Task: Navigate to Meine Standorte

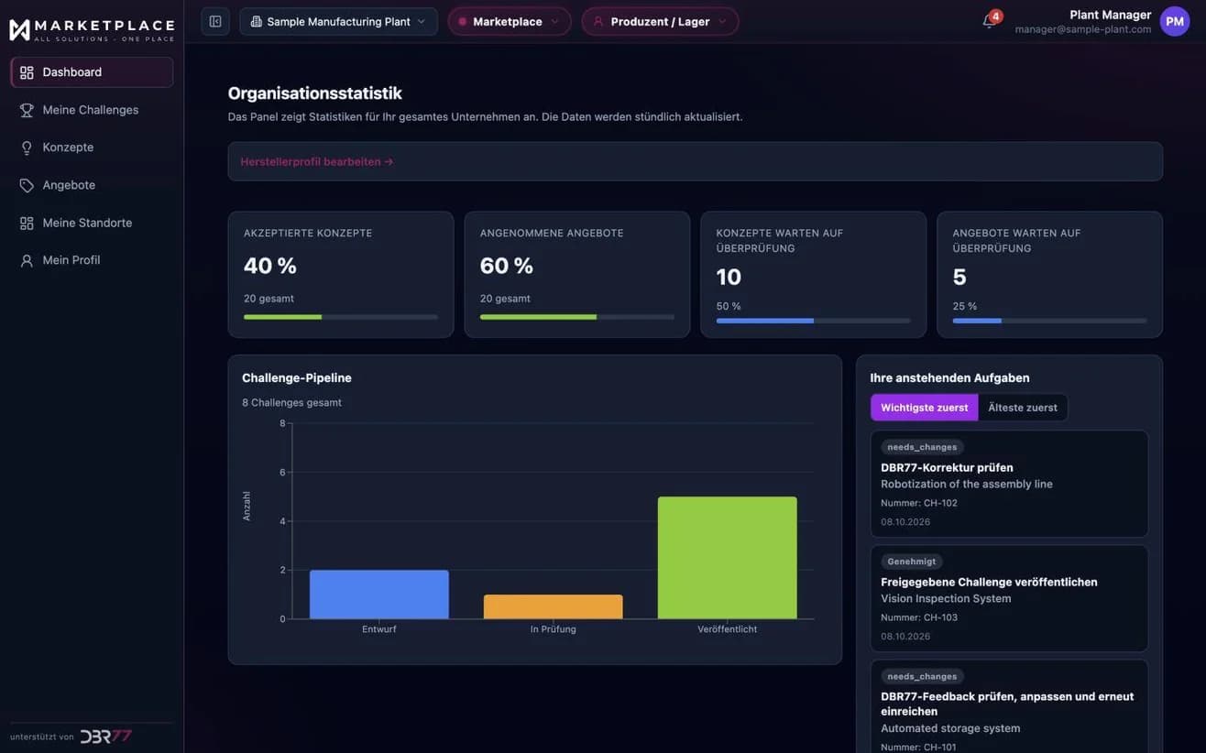Action: [92, 223]
